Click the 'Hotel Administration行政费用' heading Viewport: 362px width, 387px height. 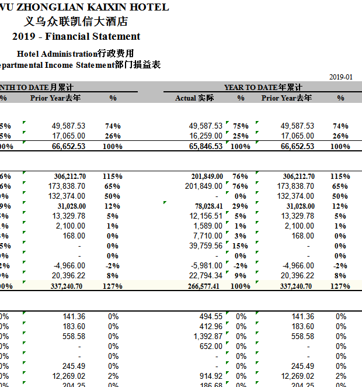coord(75,54)
